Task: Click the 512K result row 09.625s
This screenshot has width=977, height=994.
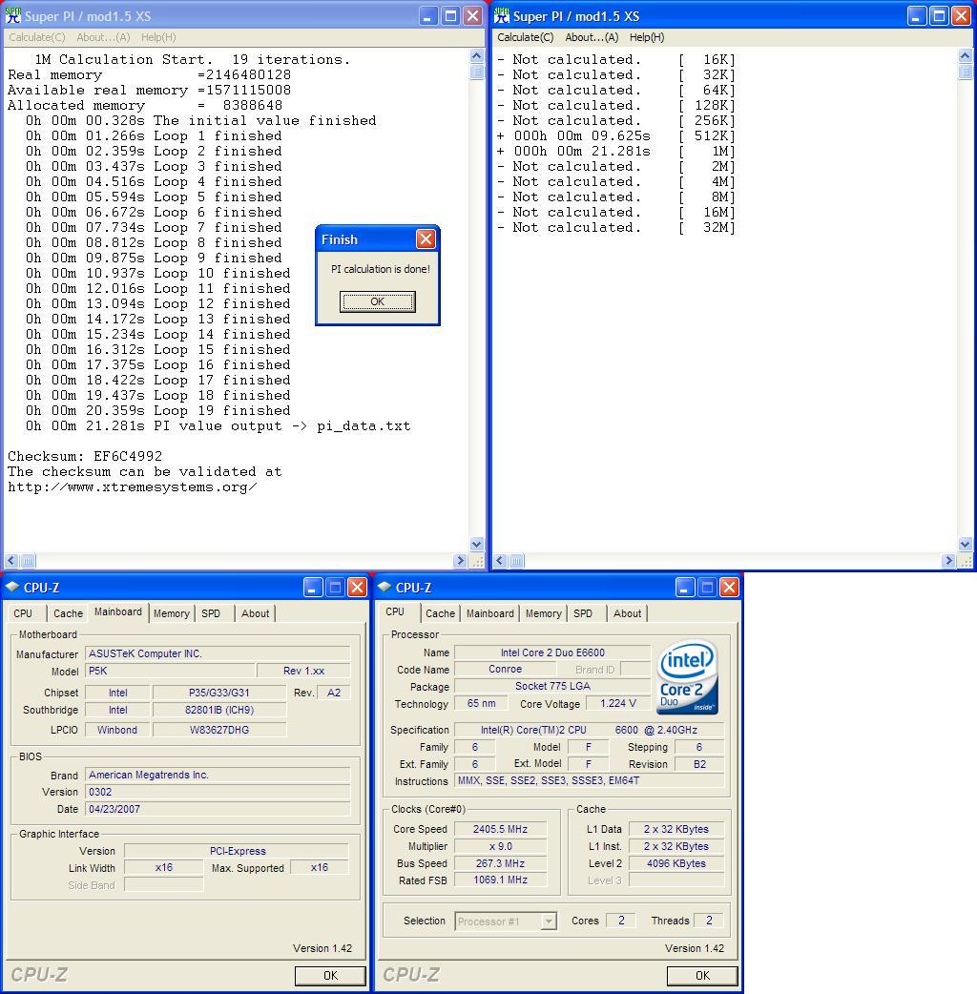Action: click(x=615, y=136)
